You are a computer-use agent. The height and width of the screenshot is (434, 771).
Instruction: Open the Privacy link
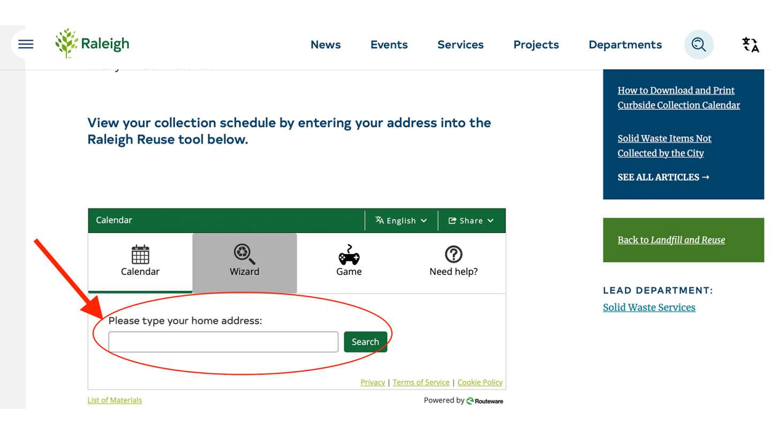coord(373,382)
